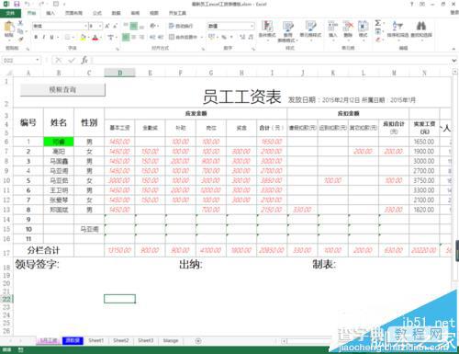
Task: Open Sort and Filter tool
Action: (397, 29)
